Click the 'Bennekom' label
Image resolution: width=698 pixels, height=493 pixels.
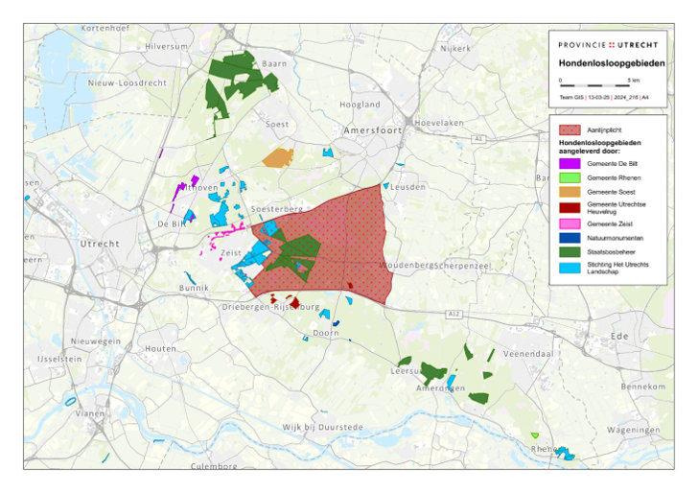click(643, 387)
